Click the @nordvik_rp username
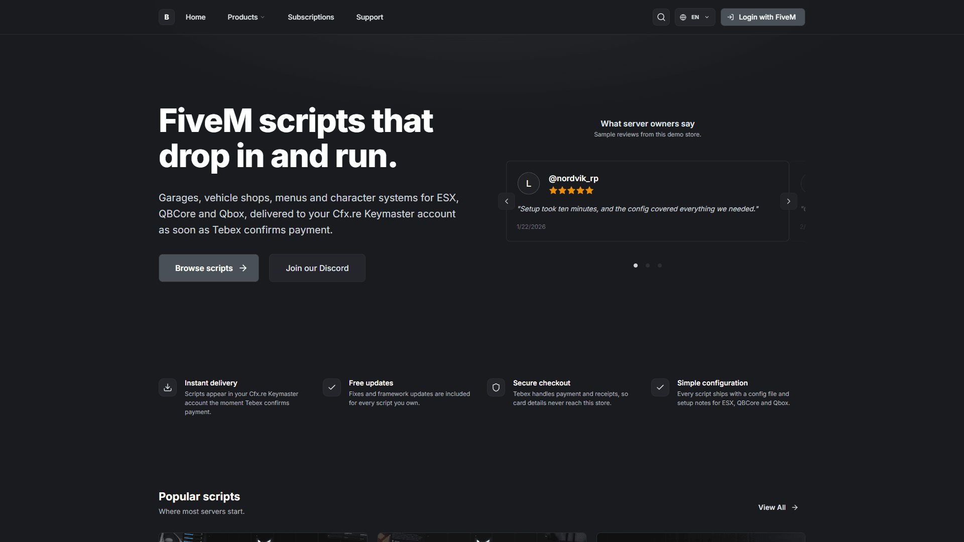The width and height of the screenshot is (964, 542). 573,179
